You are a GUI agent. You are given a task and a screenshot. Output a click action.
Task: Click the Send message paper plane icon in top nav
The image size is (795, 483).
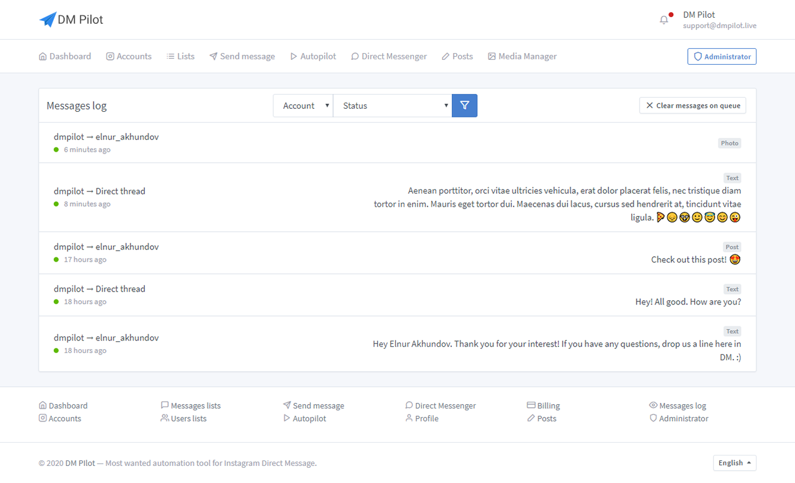pyautogui.click(x=213, y=56)
